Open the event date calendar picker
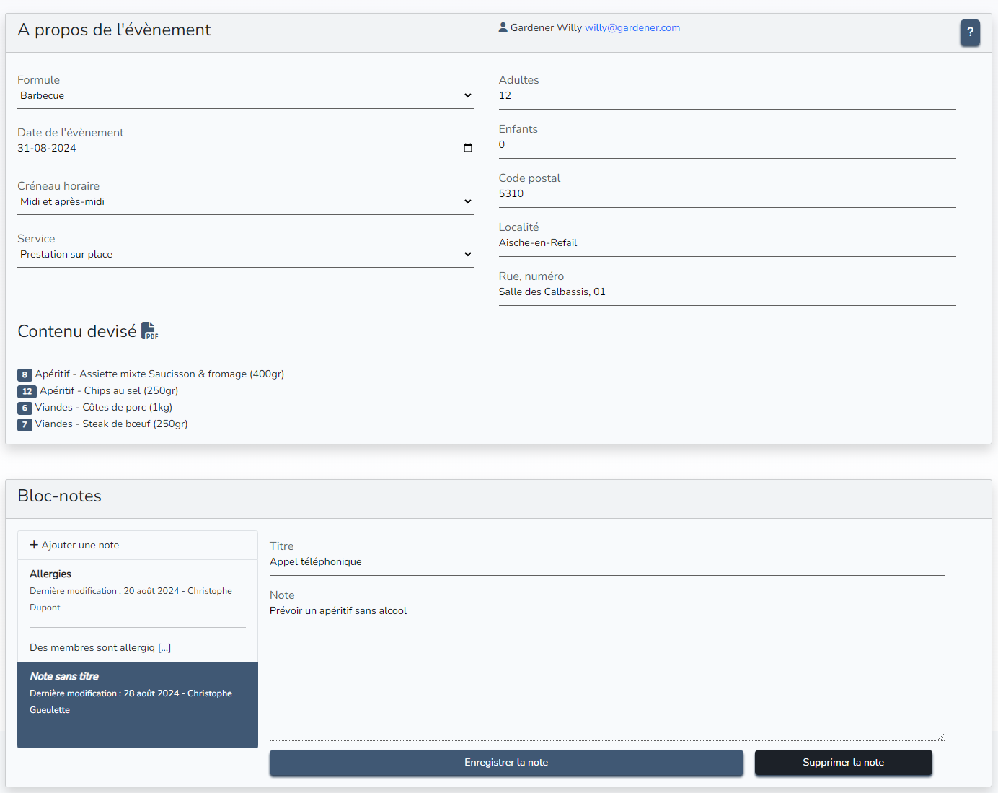The width and height of the screenshot is (998, 793). tap(467, 148)
